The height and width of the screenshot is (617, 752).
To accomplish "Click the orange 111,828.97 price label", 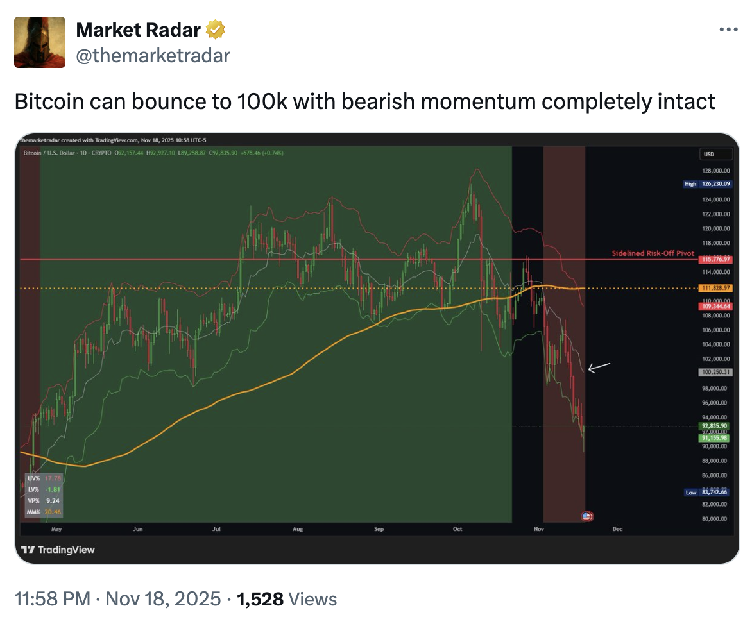I will 713,289.
